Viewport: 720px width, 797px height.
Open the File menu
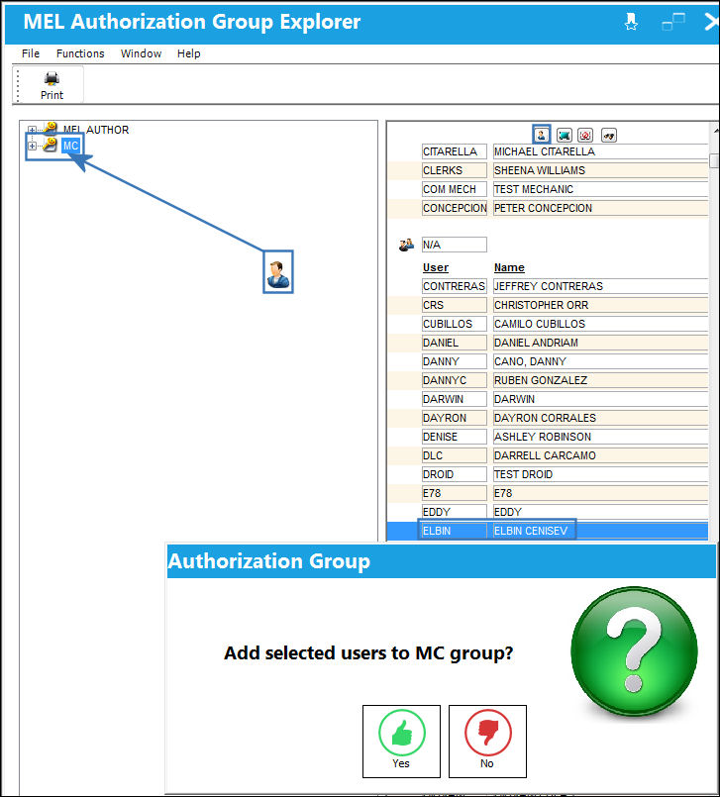click(x=31, y=53)
